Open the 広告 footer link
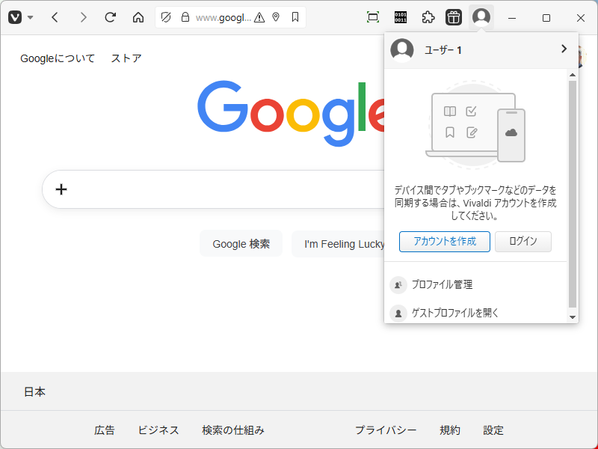 pos(105,430)
